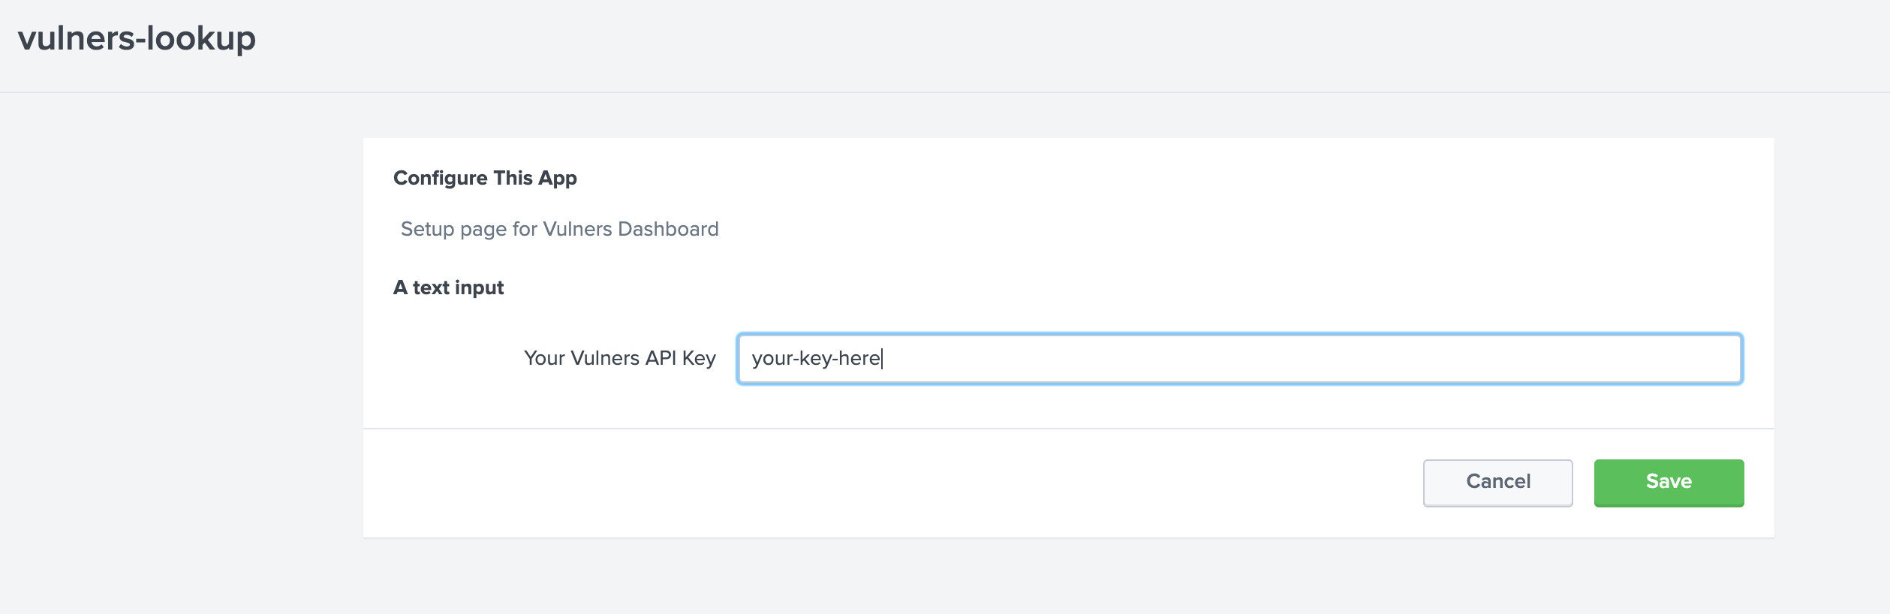Click the 'your-key-here' text in the field
The image size is (1890, 614).
point(816,358)
